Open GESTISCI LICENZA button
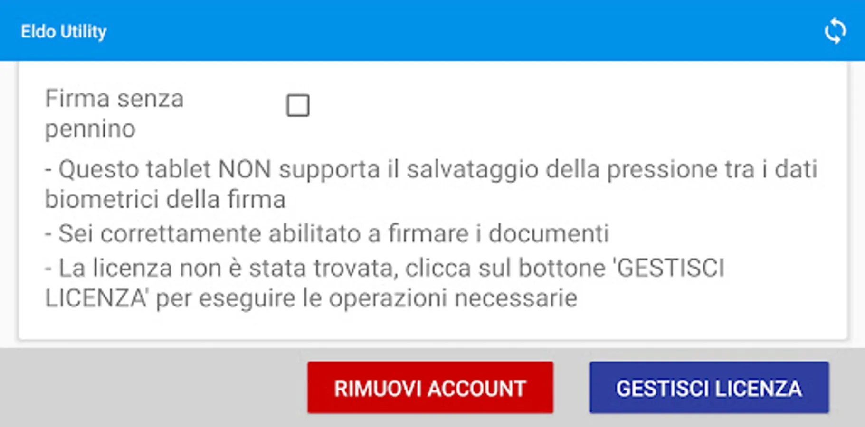This screenshot has width=865, height=427. 709,387
